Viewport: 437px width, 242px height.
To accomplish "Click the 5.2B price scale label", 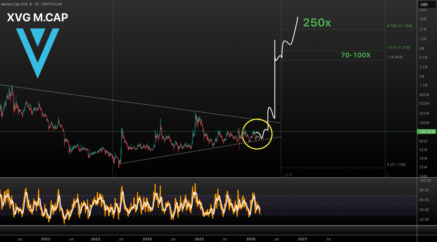I will 424,58.
